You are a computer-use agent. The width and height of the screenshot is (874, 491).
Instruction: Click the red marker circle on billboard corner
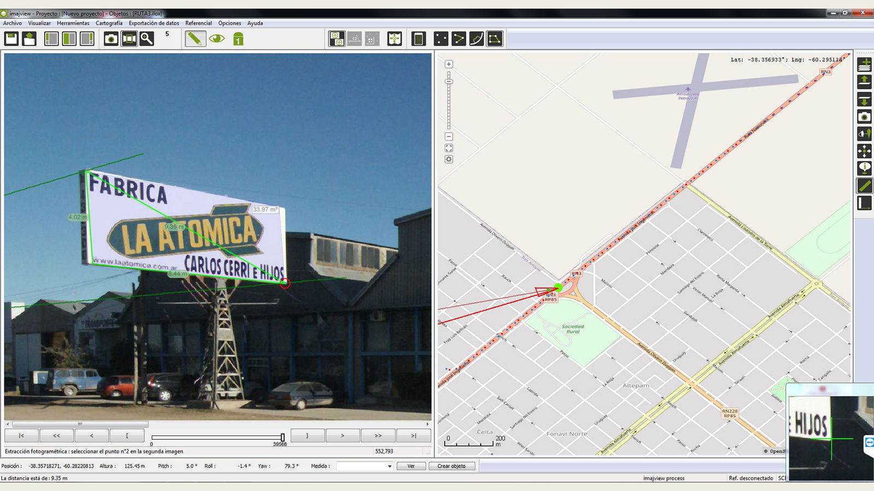coord(285,283)
